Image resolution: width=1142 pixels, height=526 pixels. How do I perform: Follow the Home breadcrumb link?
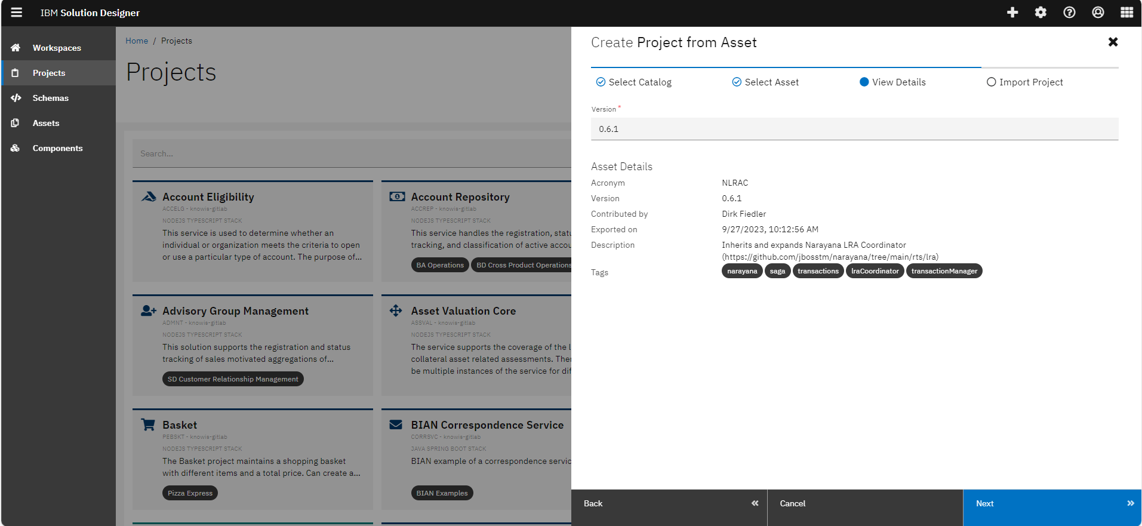137,41
